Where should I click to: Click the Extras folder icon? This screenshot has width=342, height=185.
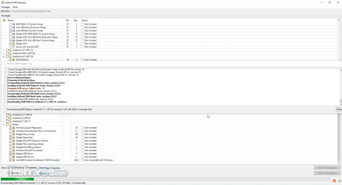tap(10, 124)
